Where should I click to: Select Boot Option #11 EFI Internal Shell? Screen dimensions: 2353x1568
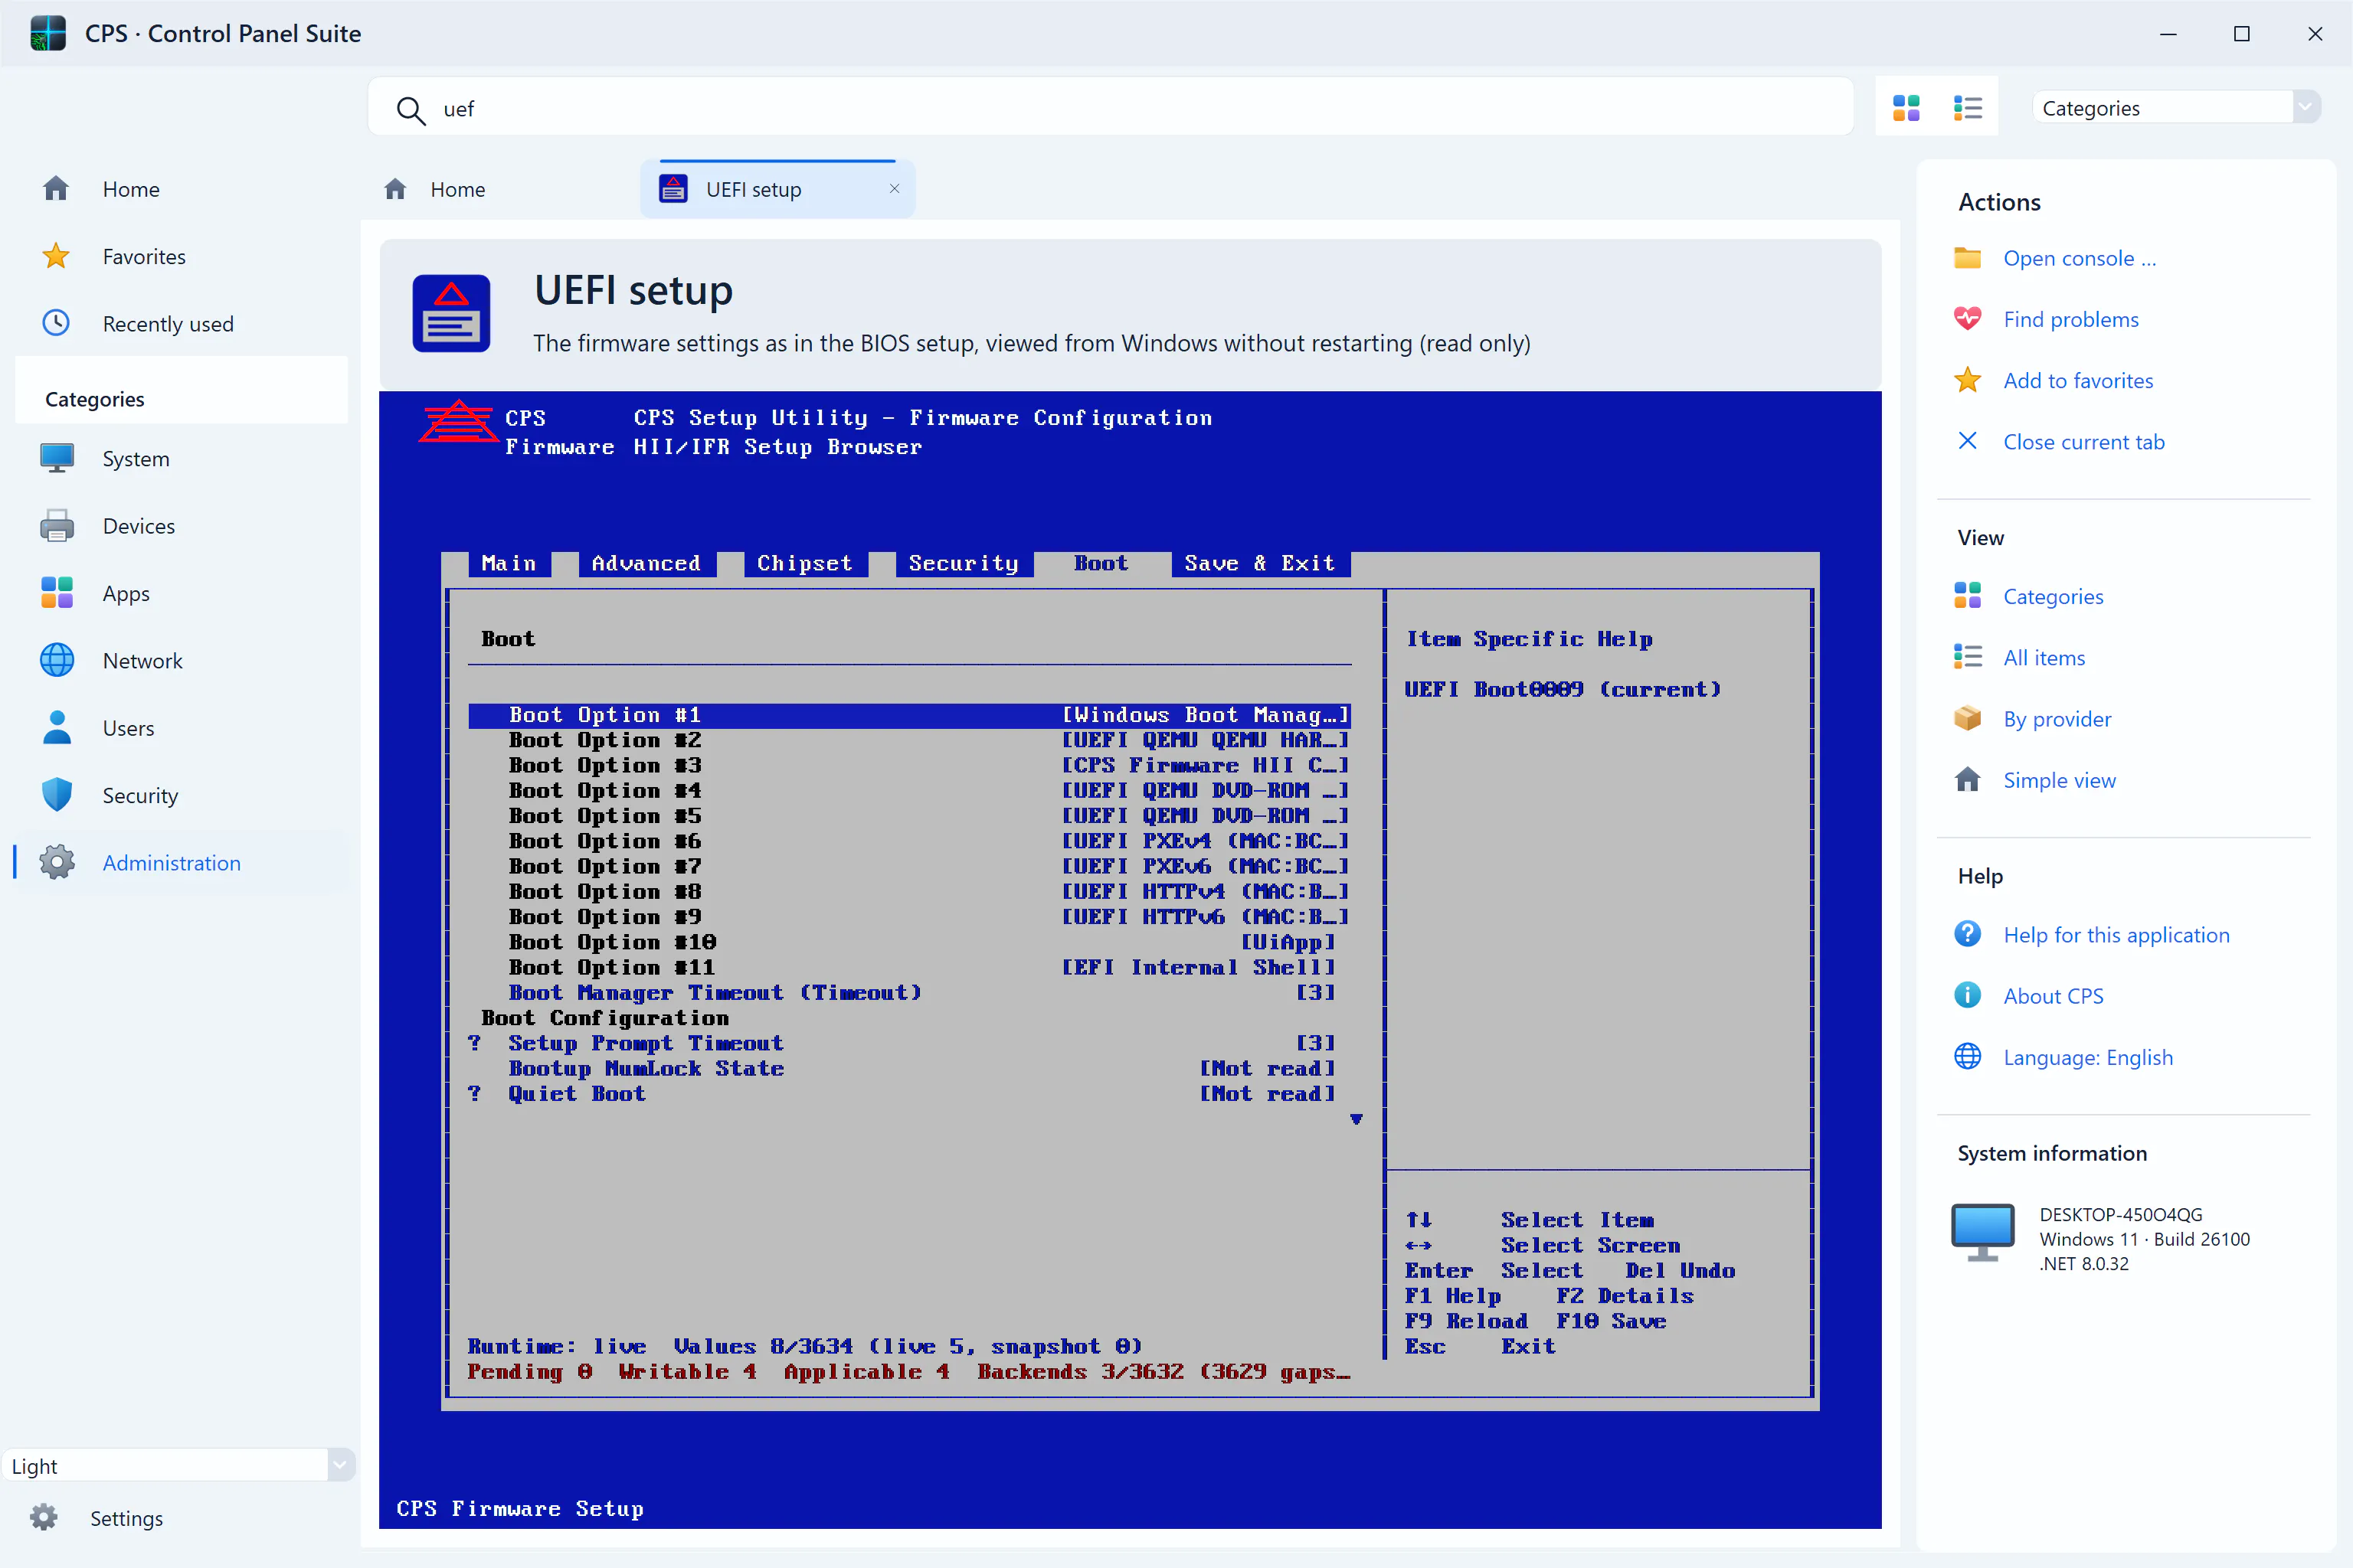pyautogui.click(x=909, y=968)
